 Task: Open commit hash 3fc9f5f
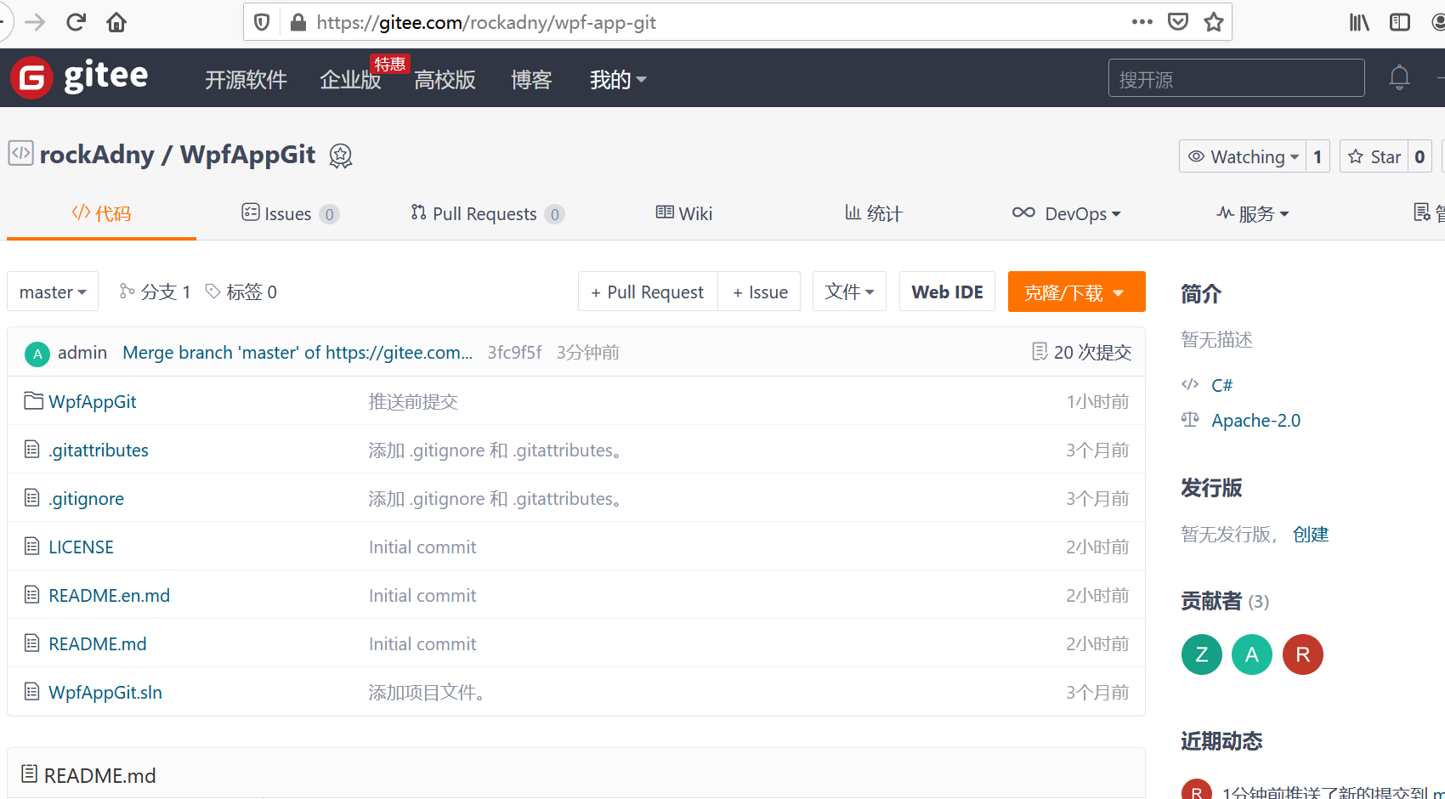click(514, 352)
